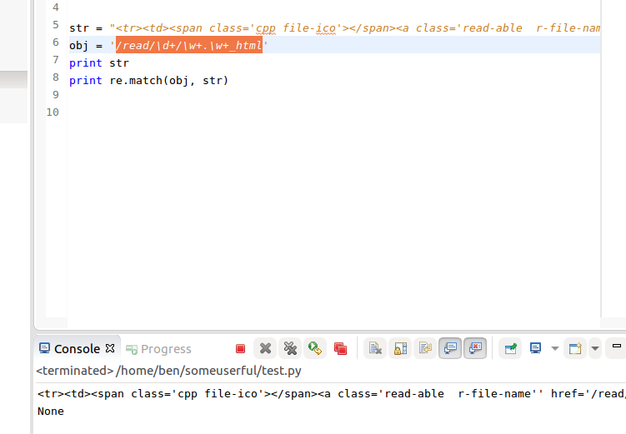Toggle show console on standard error change
The height and width of the screenshot is (434, 626).
click(x=475, y=348)
